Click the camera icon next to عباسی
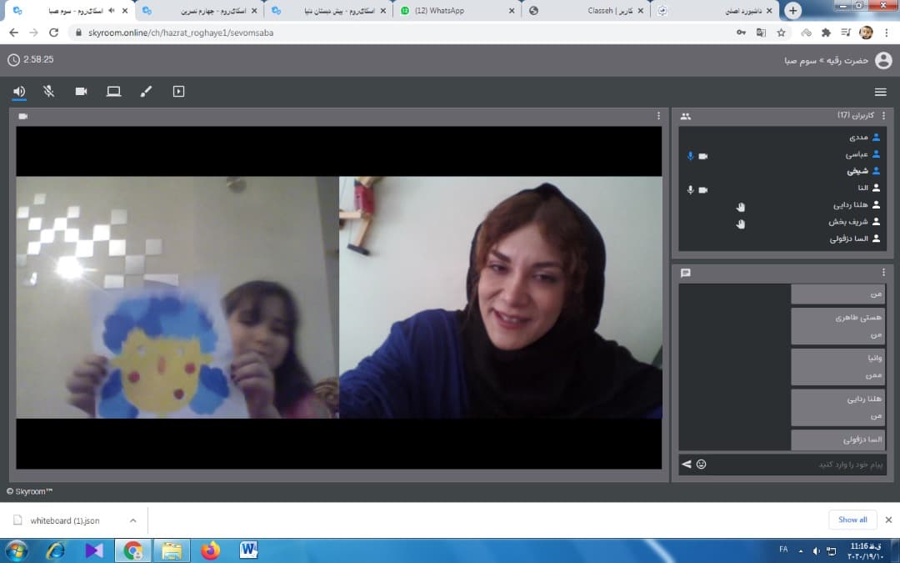Image resolution: width=900 pixels, height=563 pixels. tap(702, 156)
